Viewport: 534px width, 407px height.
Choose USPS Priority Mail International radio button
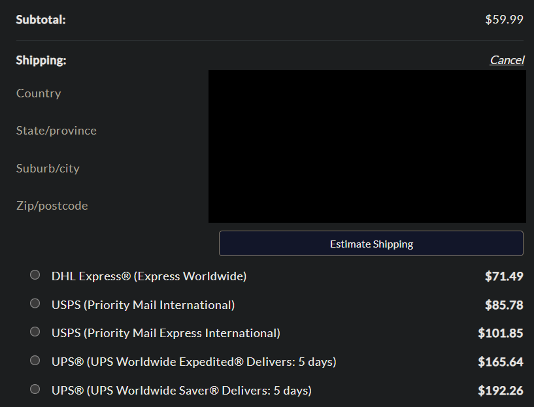coord(35,303)
